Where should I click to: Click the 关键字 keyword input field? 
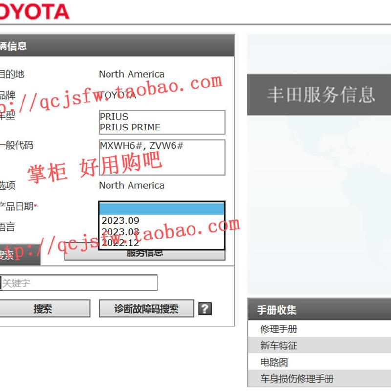click(x=79, y=283)
